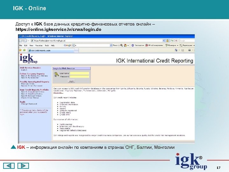Click the igk group logo on the web page
The width and height of the screenshot is (229, 172).
29,59
